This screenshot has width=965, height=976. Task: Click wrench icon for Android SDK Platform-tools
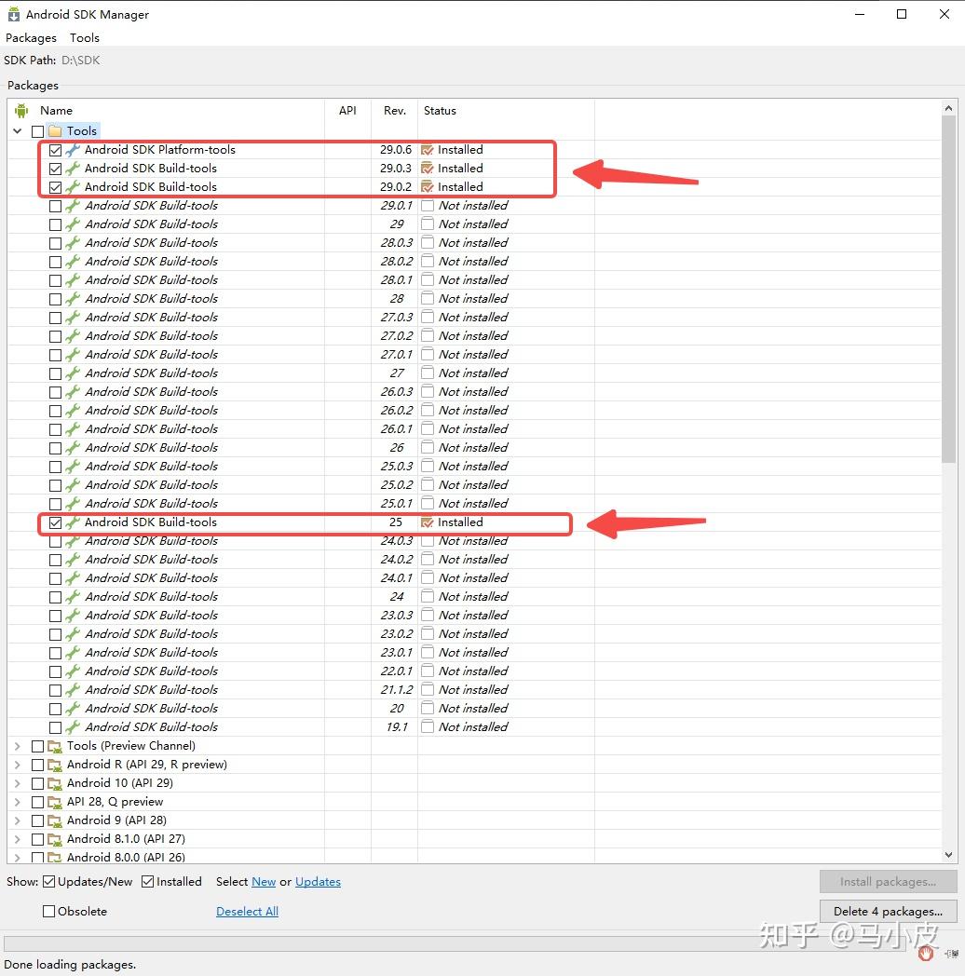(x=73, y=150)
